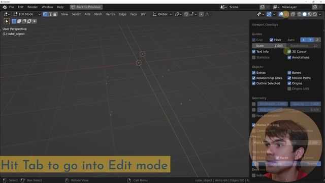Enable the Statistics checkbox

click(x=254, y=57)
